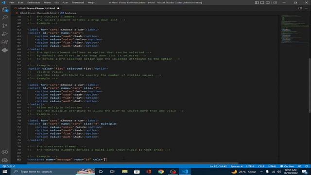The width and height of the screenshot is (311, 175).
Task: Open the Terminal menu
Action: click(78, 2)
